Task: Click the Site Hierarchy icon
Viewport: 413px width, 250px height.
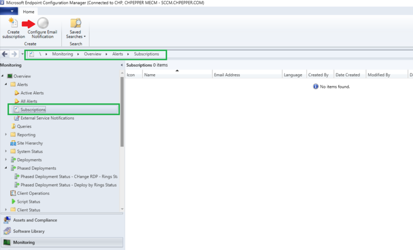Action: (13, 143)
